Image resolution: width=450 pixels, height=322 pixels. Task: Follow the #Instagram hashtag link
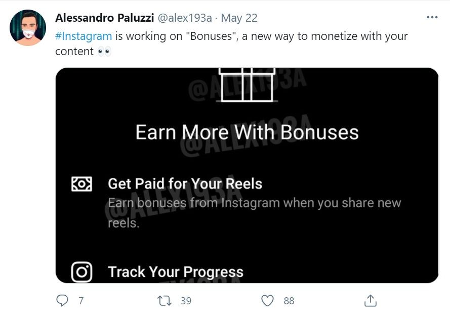[x=84, y=36]
